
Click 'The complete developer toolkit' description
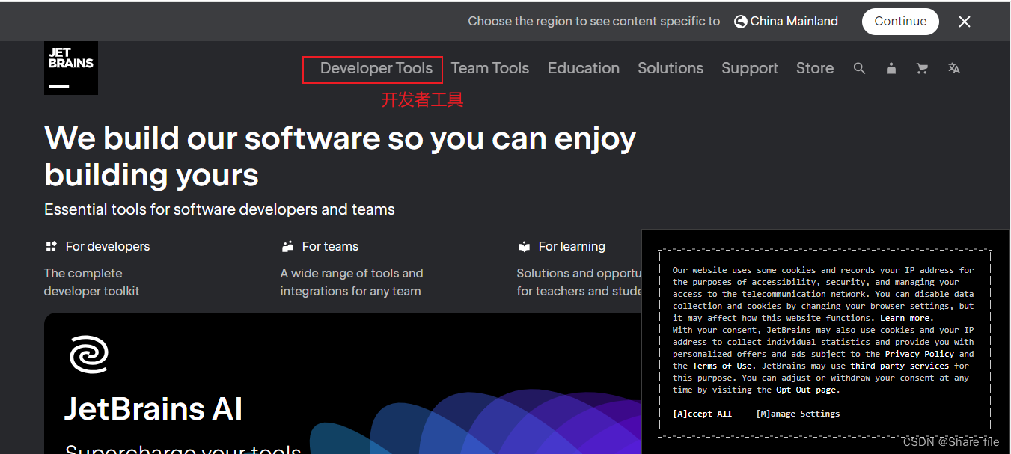(x=92, y=282)
